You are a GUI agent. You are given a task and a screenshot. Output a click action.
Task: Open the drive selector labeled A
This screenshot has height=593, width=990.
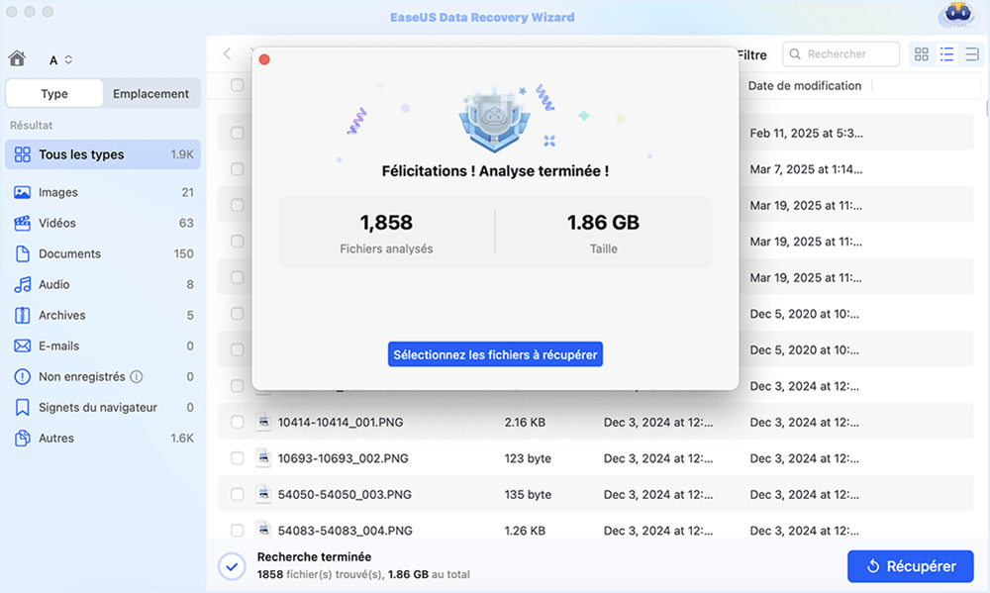[x=60, y=60]
